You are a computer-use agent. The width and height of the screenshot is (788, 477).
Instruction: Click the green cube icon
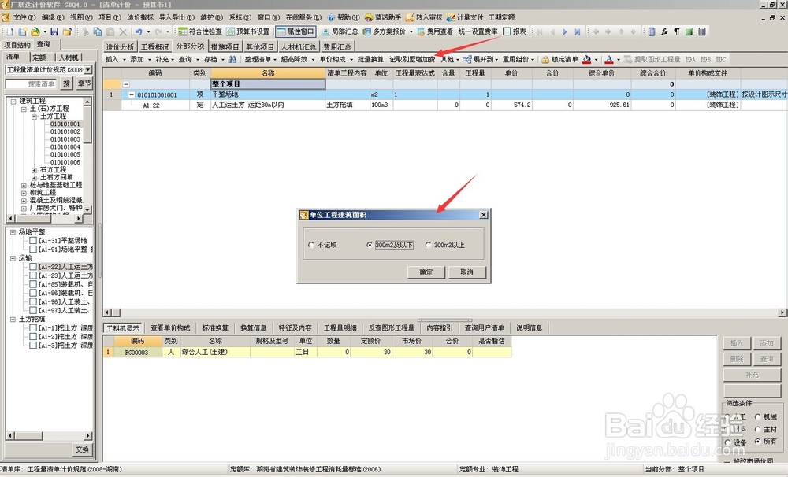(x=689, y=31)
